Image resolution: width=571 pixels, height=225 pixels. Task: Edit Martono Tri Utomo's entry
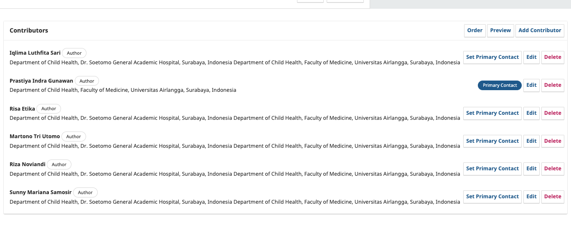(x=531, y=141)
